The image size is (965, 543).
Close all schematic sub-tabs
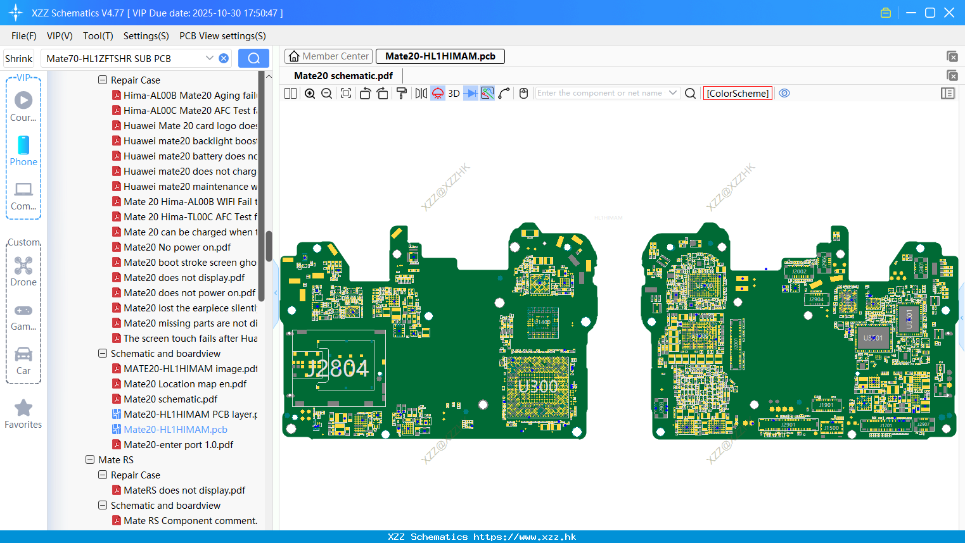point(952,75)
